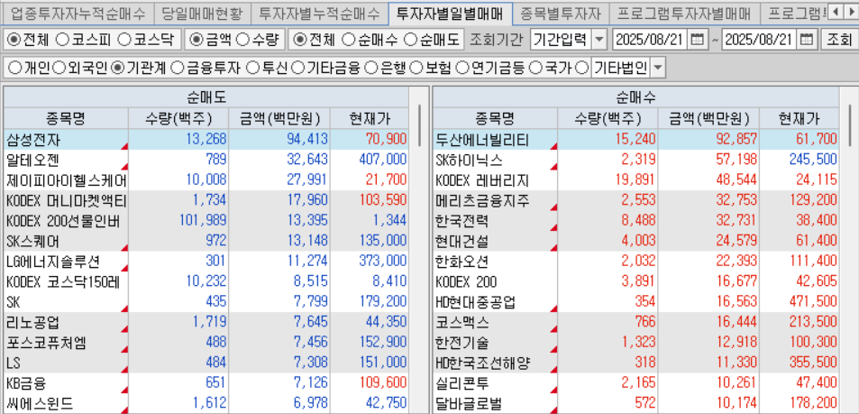Viewport: 859px width, 414px height.
Task: Select the KODEX 200선물인버 row
Action: pos(206,220)
